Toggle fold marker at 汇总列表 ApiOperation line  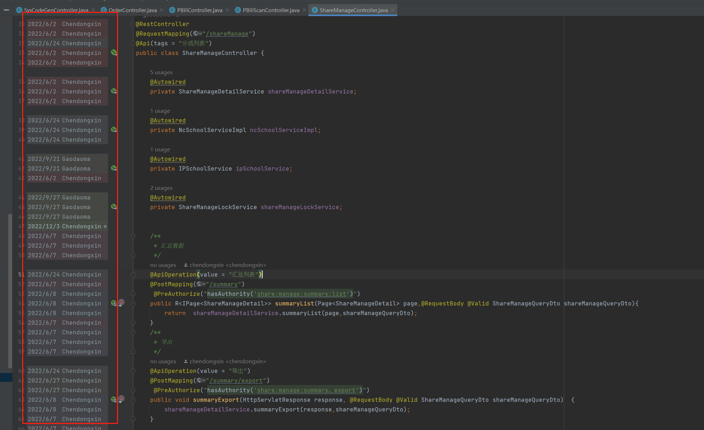tap(133, 274)
